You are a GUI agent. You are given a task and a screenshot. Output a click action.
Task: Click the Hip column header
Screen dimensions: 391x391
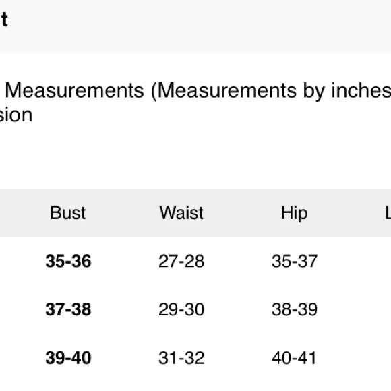click(x=294, y=214)
